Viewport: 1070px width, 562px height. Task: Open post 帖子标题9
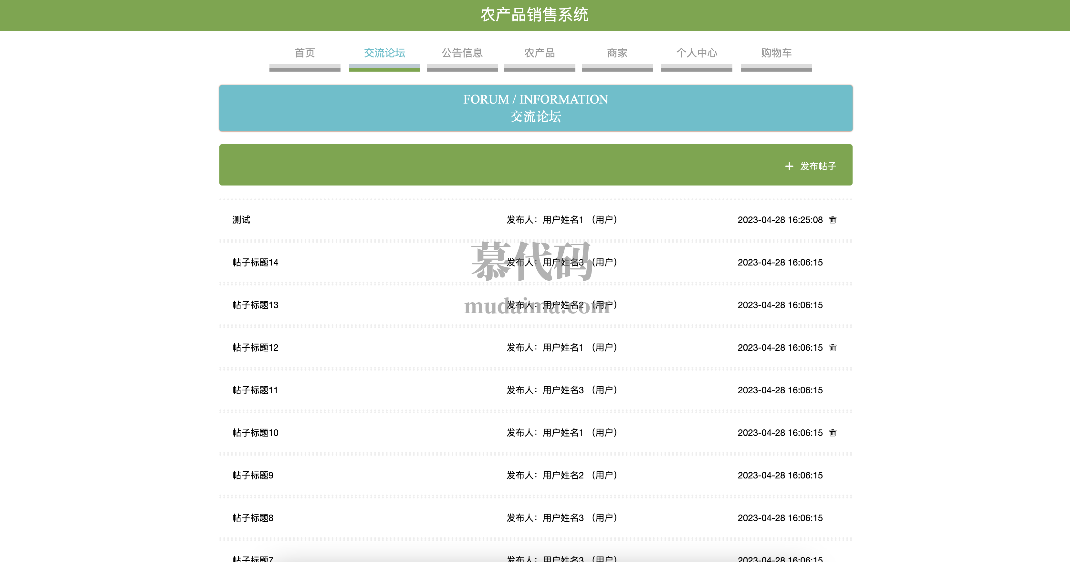tap(253, 475)
